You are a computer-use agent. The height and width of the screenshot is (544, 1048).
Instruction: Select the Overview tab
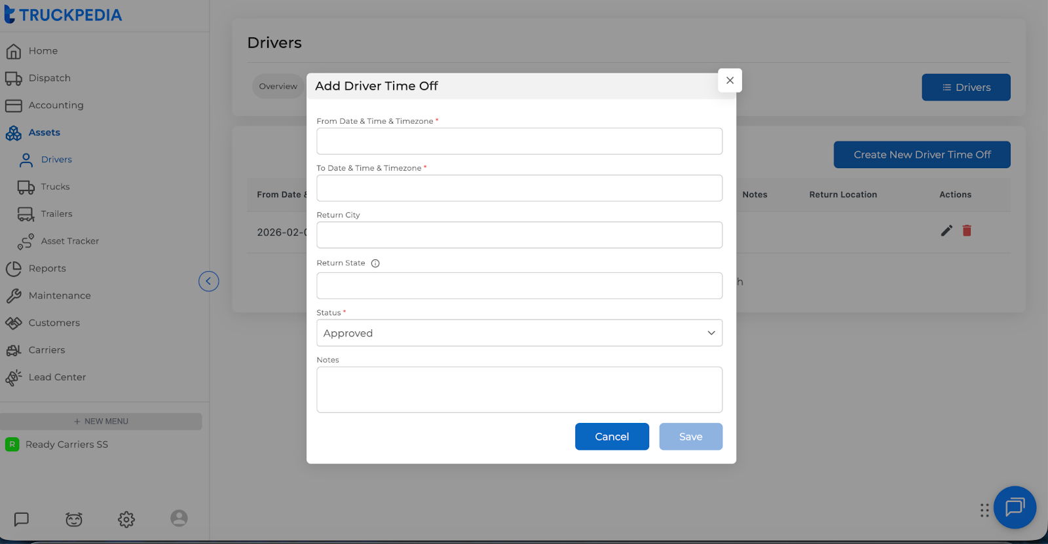[x=278, y=86]
